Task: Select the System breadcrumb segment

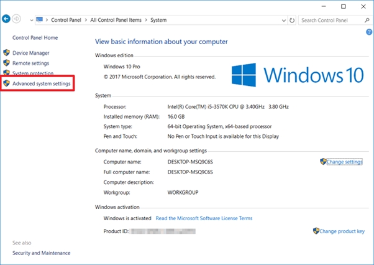Action: pos(158,21)
